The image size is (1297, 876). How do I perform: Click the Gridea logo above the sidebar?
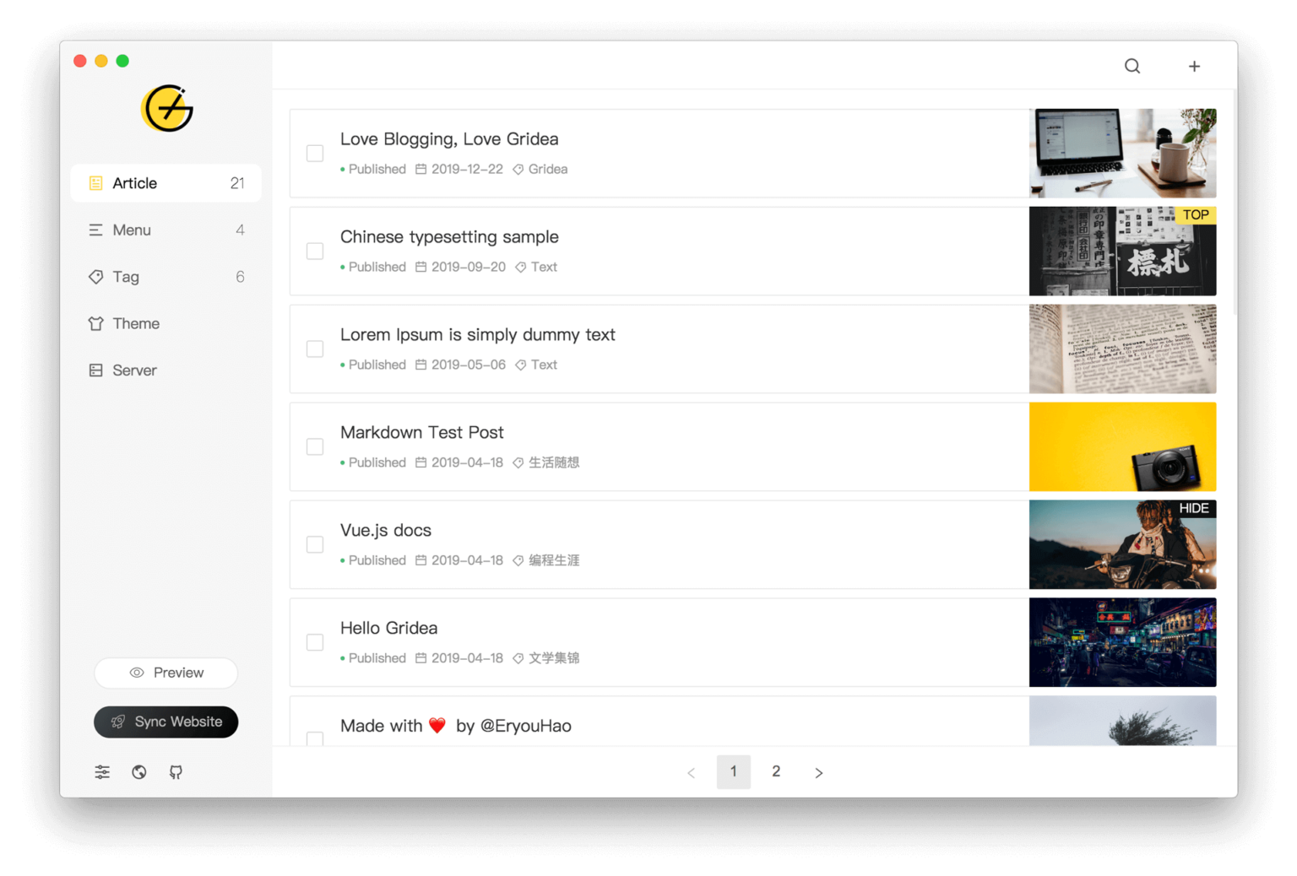coord(166,108)
